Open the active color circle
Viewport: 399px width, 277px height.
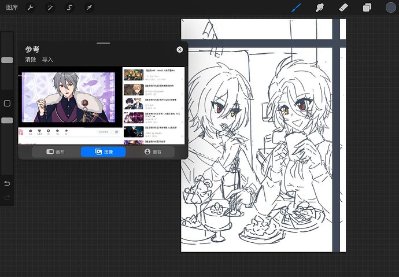(x=390, y=8)
